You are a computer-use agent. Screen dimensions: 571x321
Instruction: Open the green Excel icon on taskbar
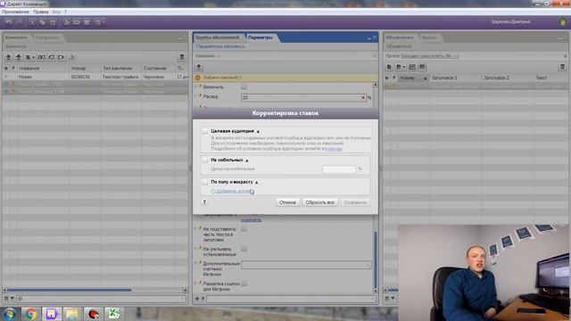[x=113, y=314]
